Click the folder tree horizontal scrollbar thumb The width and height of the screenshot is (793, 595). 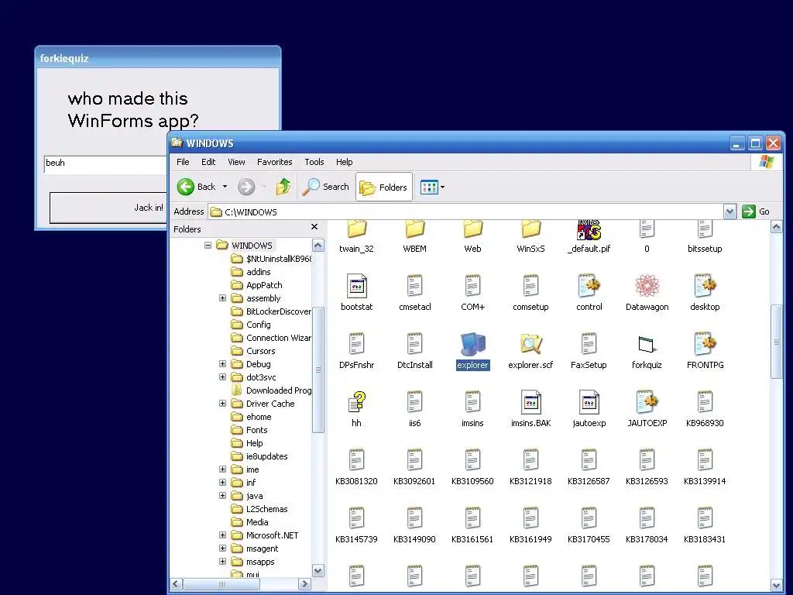pyautogui.click(x=221, y=584)
